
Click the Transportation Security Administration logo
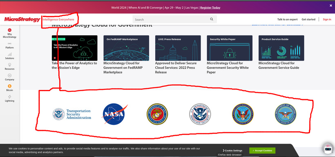tap(72, 114)
